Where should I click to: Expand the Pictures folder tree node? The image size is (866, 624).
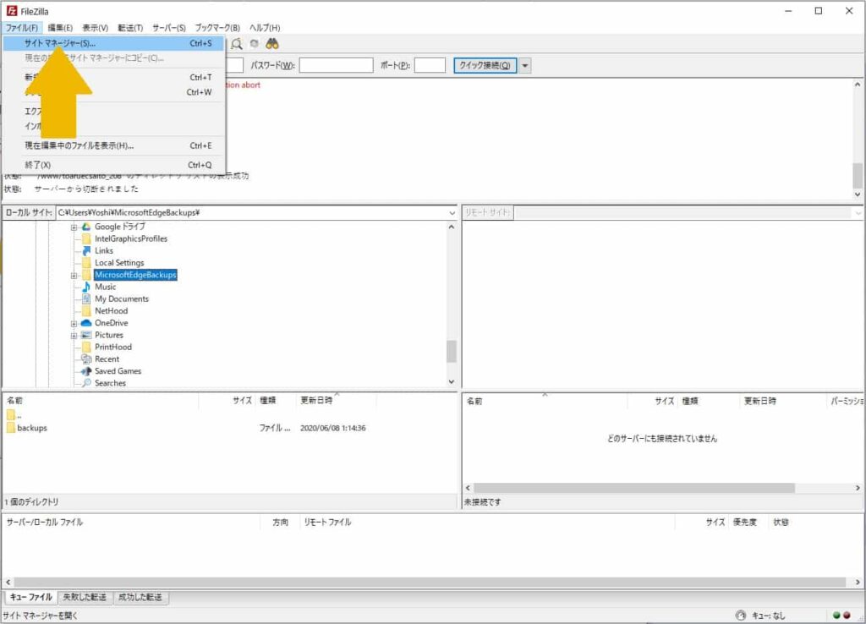[x=74, y=336]
